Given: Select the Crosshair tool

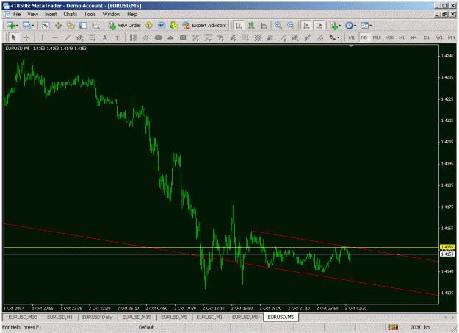Looking at the screenshot, I should click(x=26, y=37).
